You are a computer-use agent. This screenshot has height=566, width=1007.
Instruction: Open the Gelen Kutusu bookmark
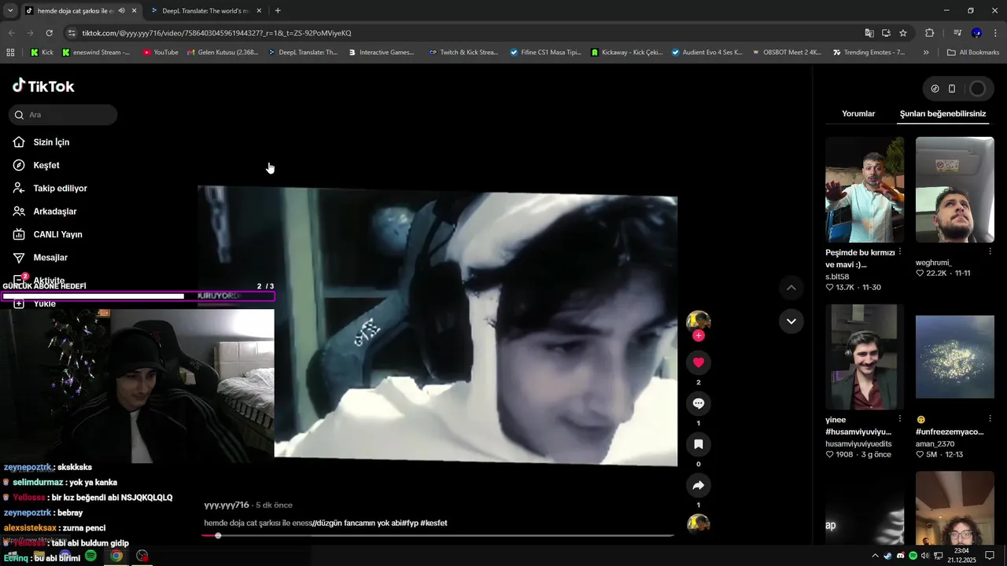click(x=223, y=53)
